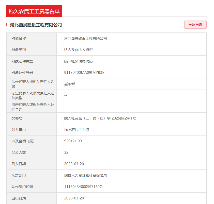Click company name value in 对象名称 row
The width and height of the screenshot is (214, 204).
(85, 38)
